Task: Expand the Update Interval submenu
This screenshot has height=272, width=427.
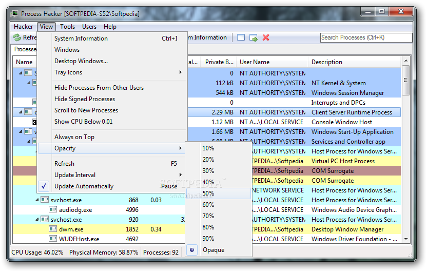Action: [112, 175]
